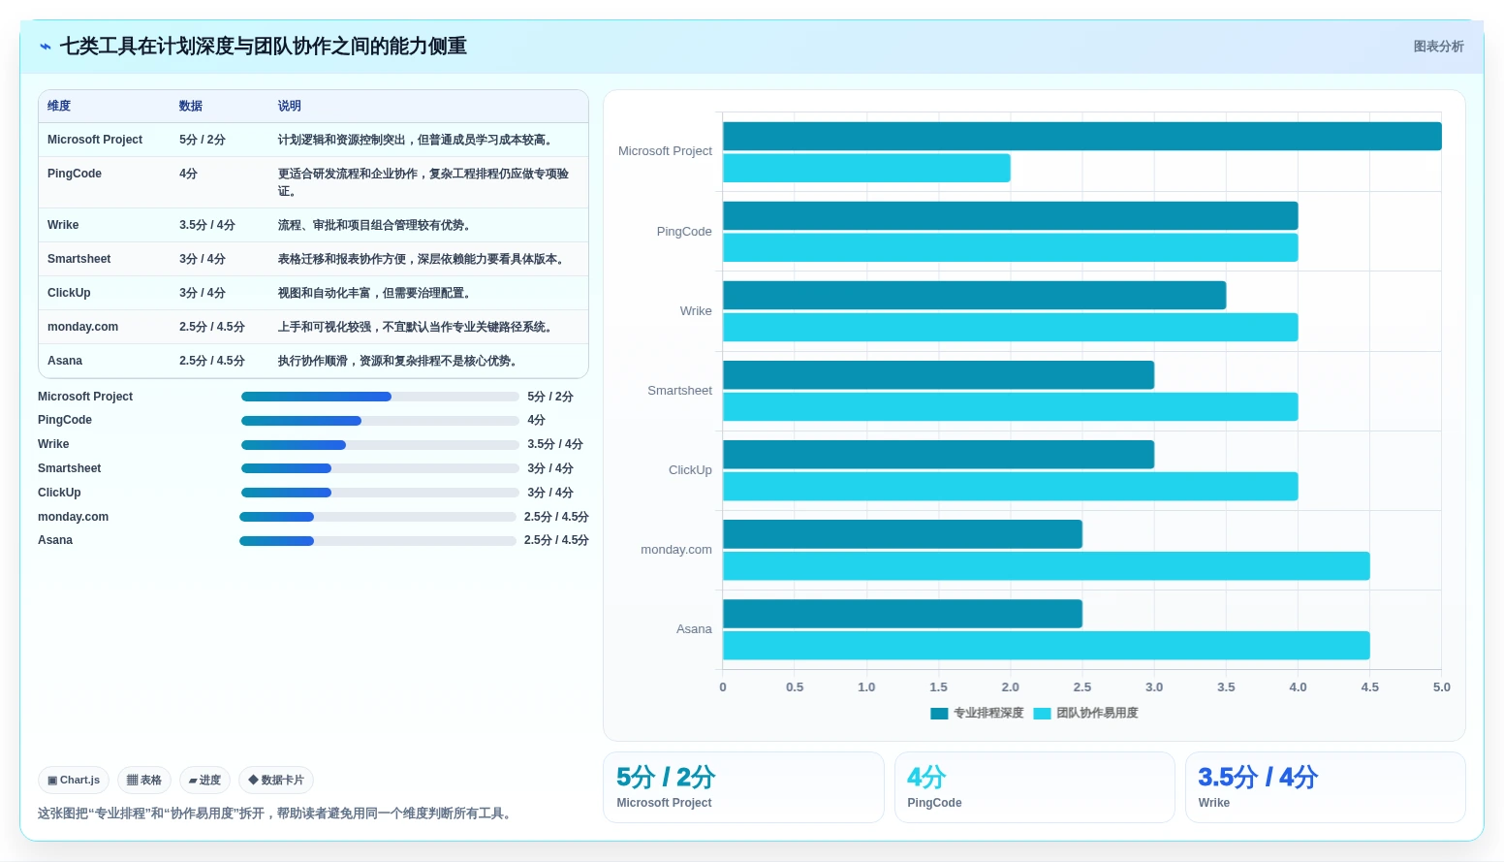
Task: Select the 表格 chip
Action: [144, 780]
